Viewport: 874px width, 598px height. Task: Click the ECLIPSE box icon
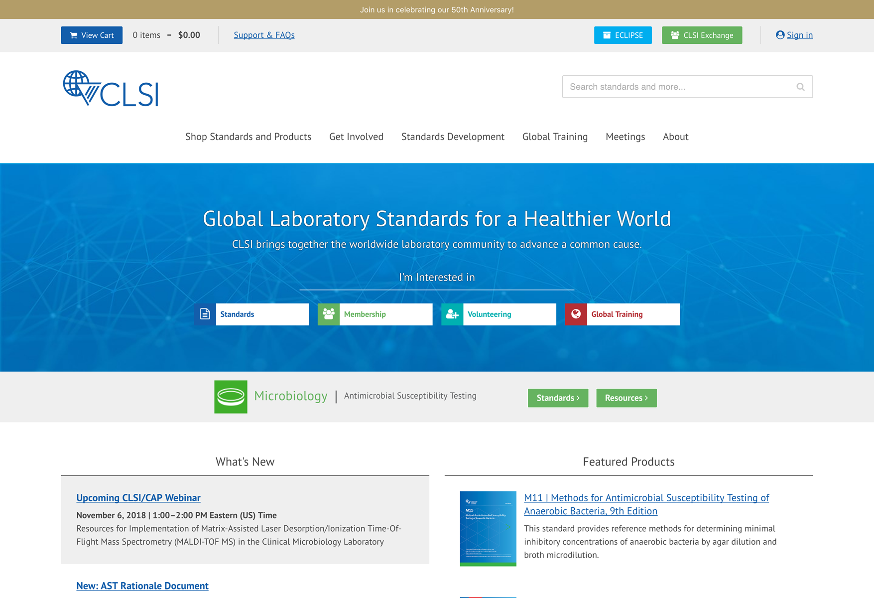pos(607,35)
